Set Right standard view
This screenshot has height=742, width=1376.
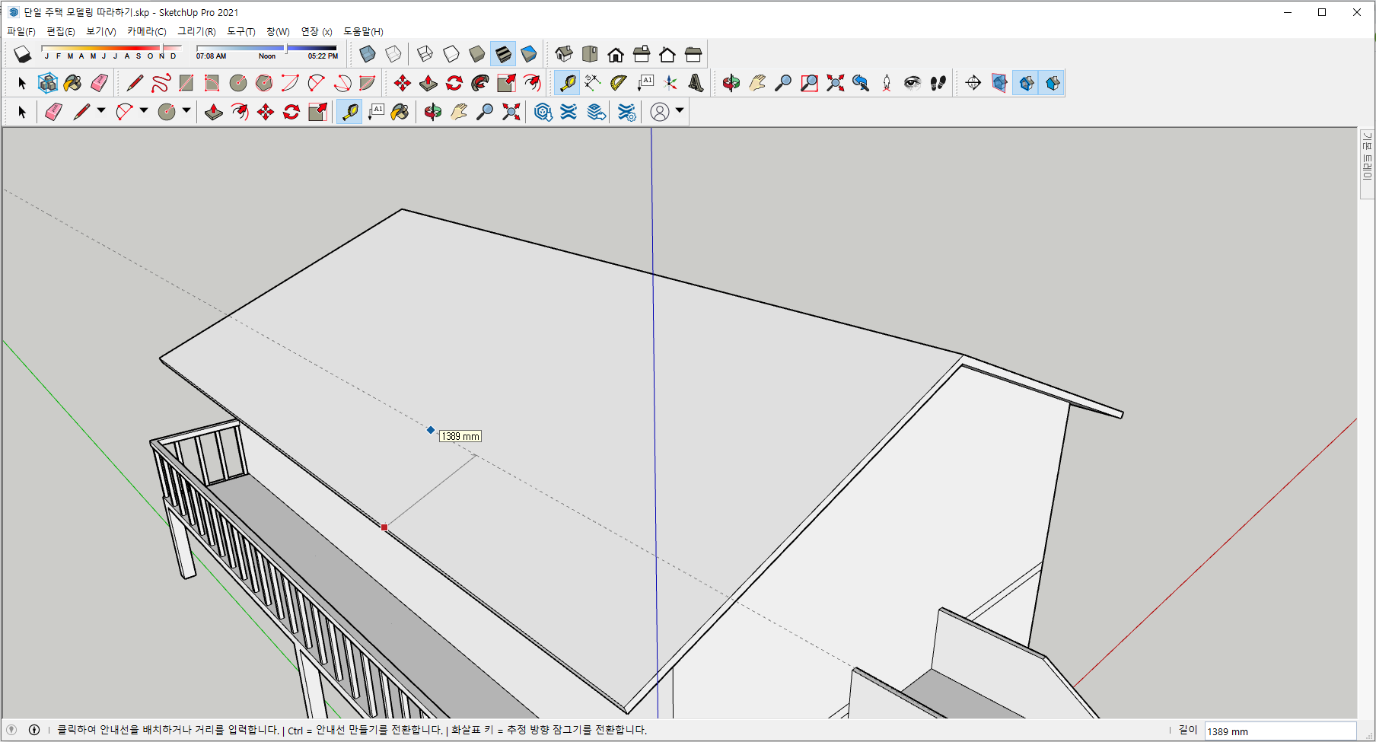[642, 54]
